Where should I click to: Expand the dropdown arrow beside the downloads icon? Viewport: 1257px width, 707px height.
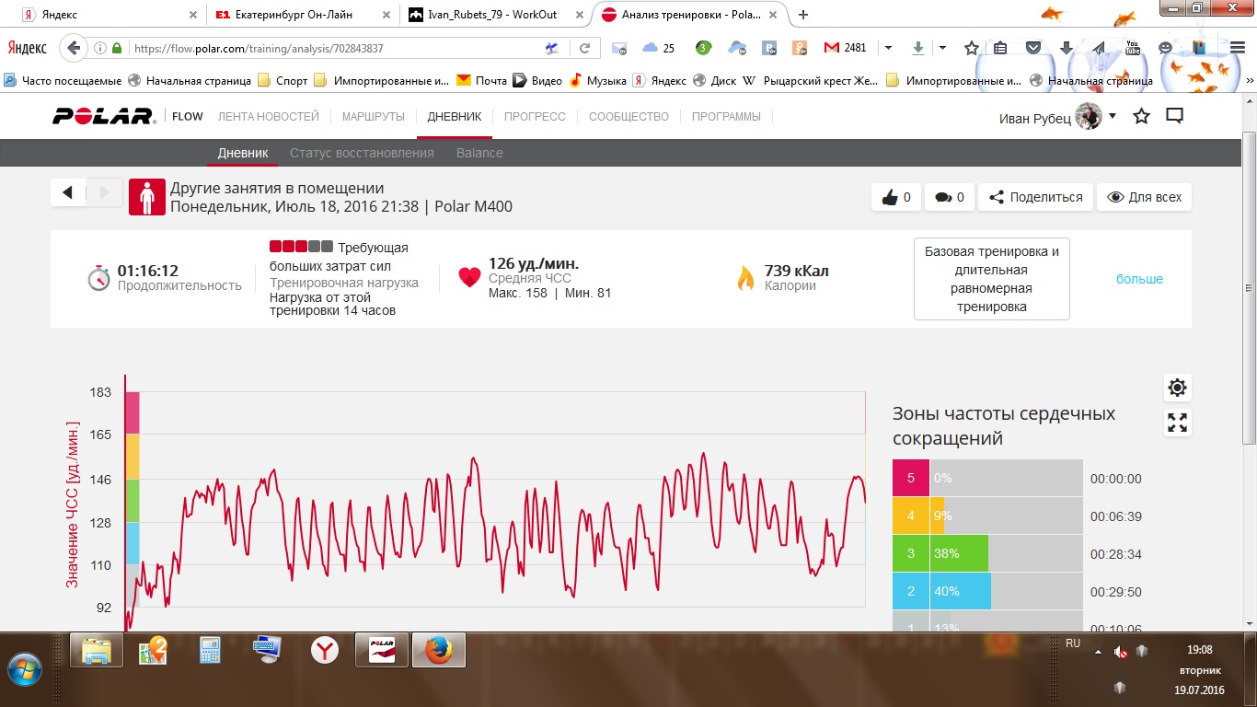(x=942, y=48)
